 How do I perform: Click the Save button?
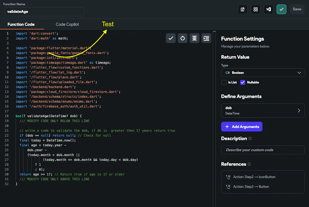(297, 9)
